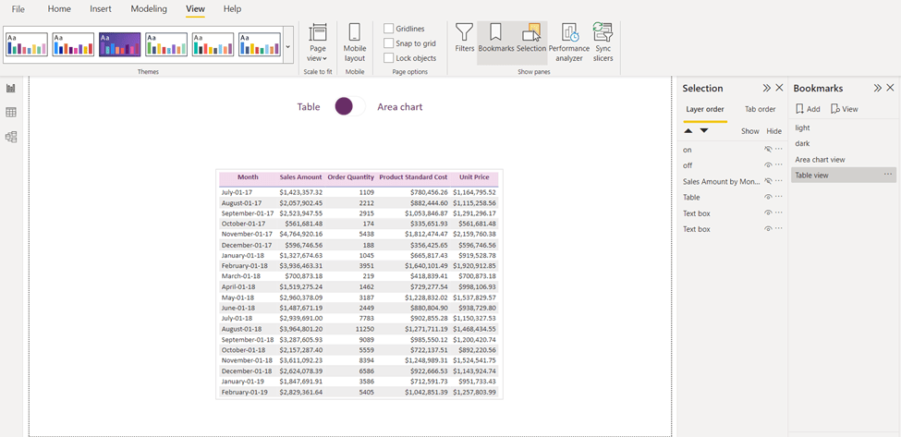The width and height of the screenshot is (901, 437).
Task: Switch to Mobile layout
Action: pyautogui.click(x=355, y=42)
